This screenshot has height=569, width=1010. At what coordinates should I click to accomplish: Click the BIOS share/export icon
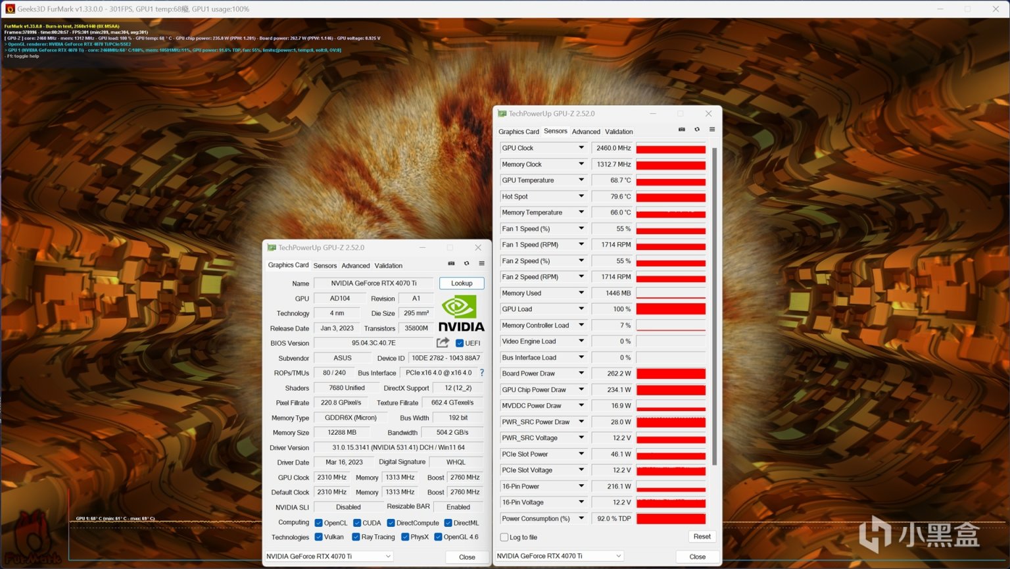pos(443,343)
